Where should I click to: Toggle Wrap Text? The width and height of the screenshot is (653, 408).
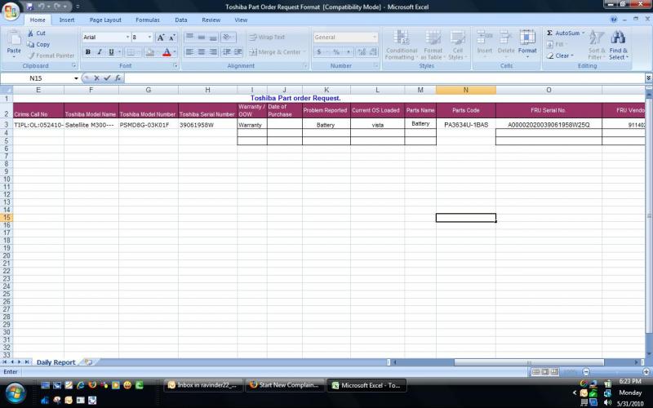267,37
